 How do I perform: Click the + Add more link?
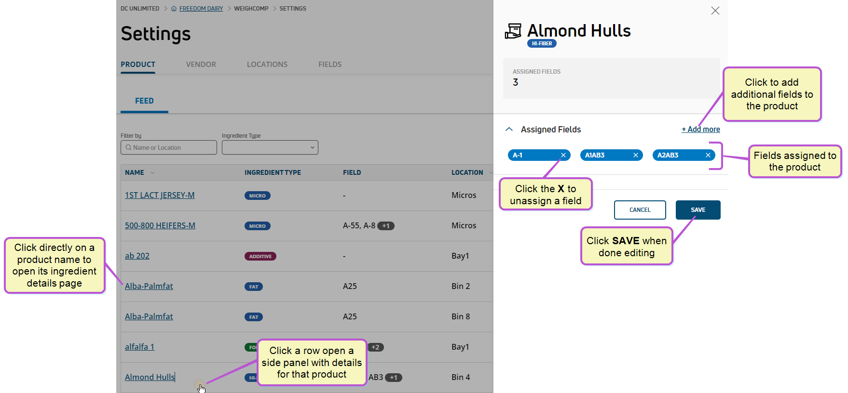click(x=701, y=129)
